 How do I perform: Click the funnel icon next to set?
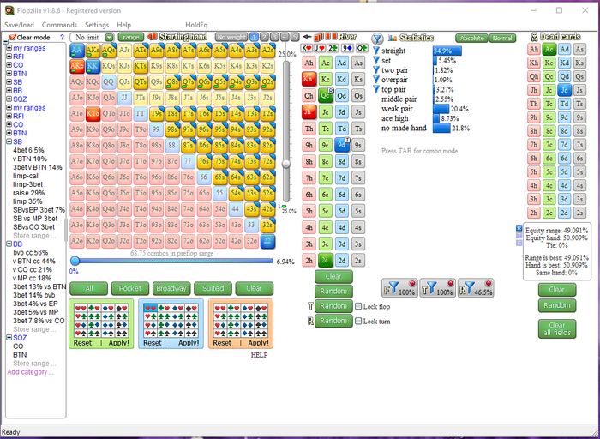tap(376, 60)
